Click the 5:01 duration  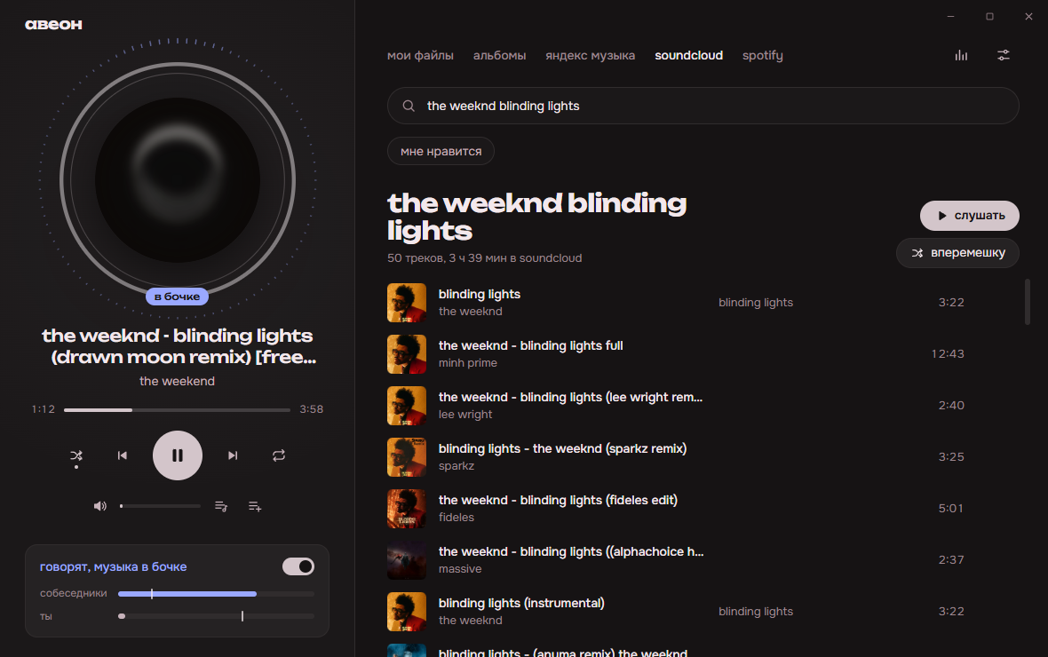[951, 508]
